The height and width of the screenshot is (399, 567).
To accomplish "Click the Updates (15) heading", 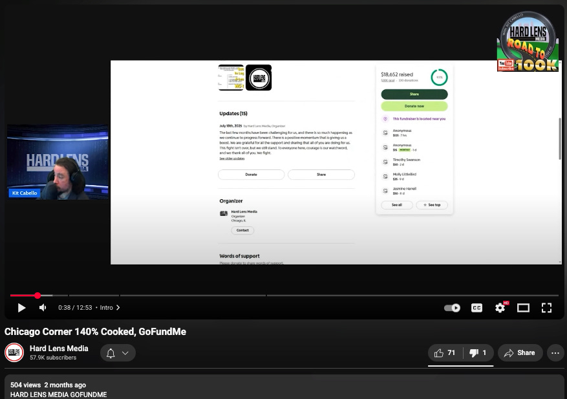I will pyautogui.click(x=233, y=114).
